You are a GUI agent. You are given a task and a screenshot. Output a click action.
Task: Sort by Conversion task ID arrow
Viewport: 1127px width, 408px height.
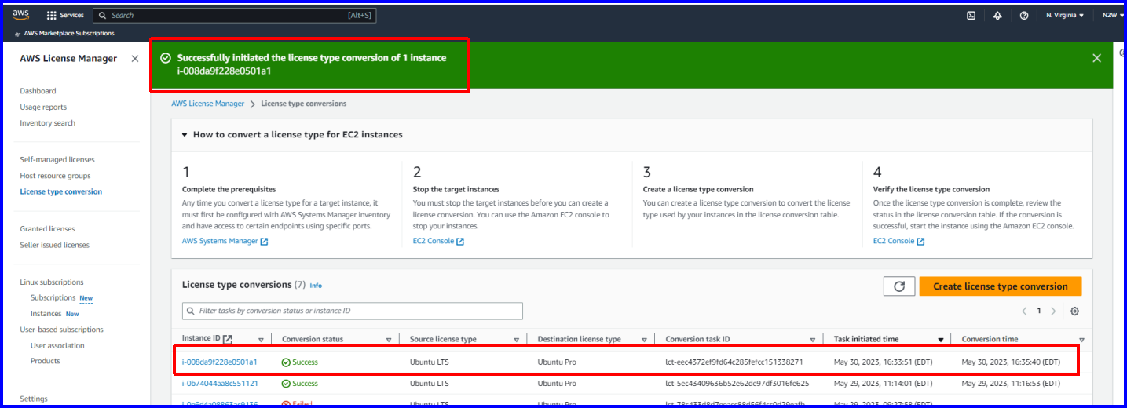click(813, 340)
